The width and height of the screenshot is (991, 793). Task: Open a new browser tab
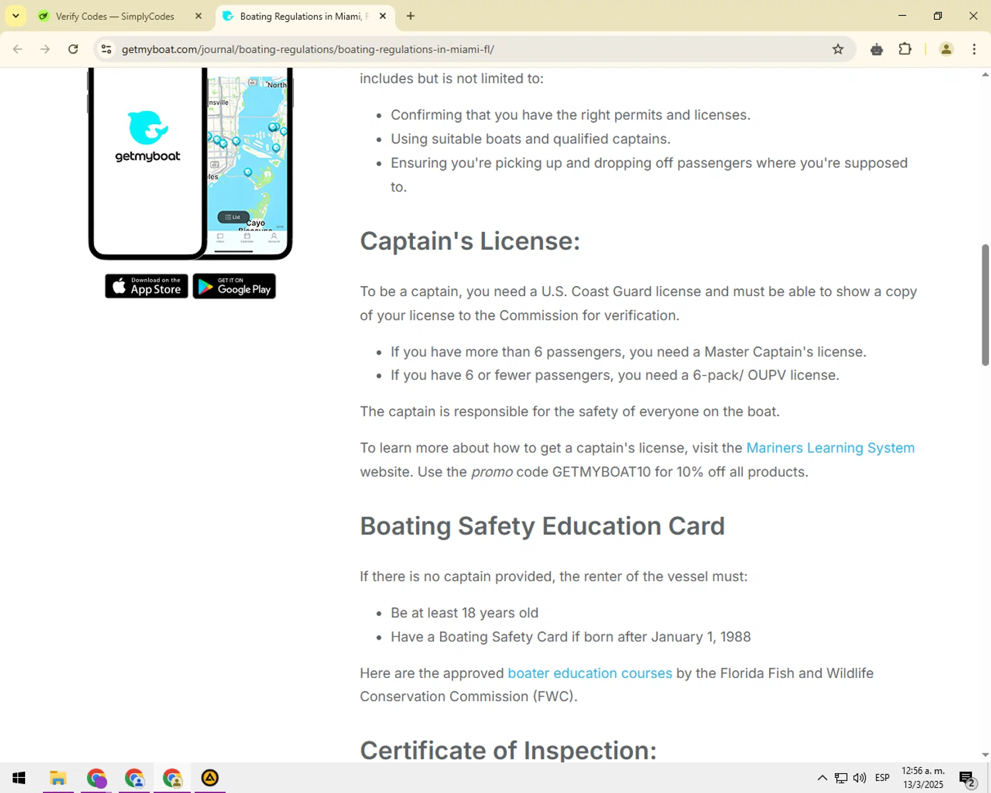tap(411, 16)
